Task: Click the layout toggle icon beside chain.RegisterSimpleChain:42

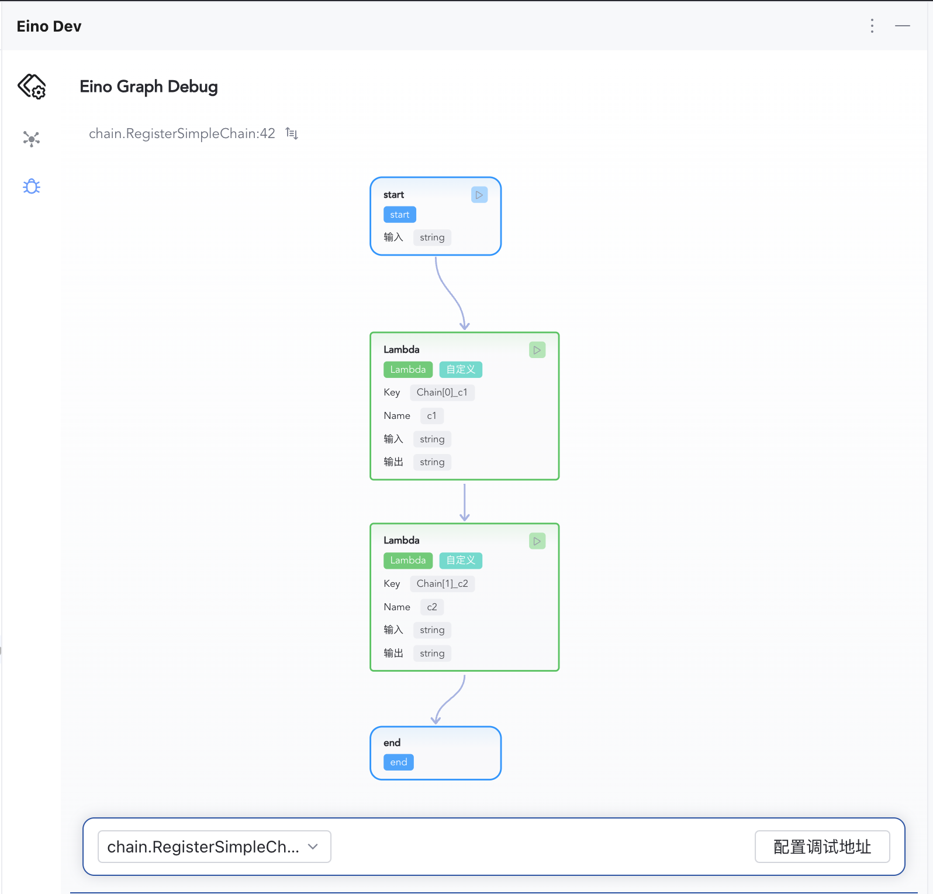Action: click(292, 133)
